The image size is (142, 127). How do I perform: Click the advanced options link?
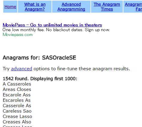coord(22,69)
